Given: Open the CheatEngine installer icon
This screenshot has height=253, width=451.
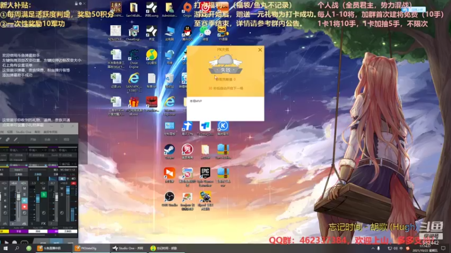Looking at the screenshot, I should tap(134, 33).
